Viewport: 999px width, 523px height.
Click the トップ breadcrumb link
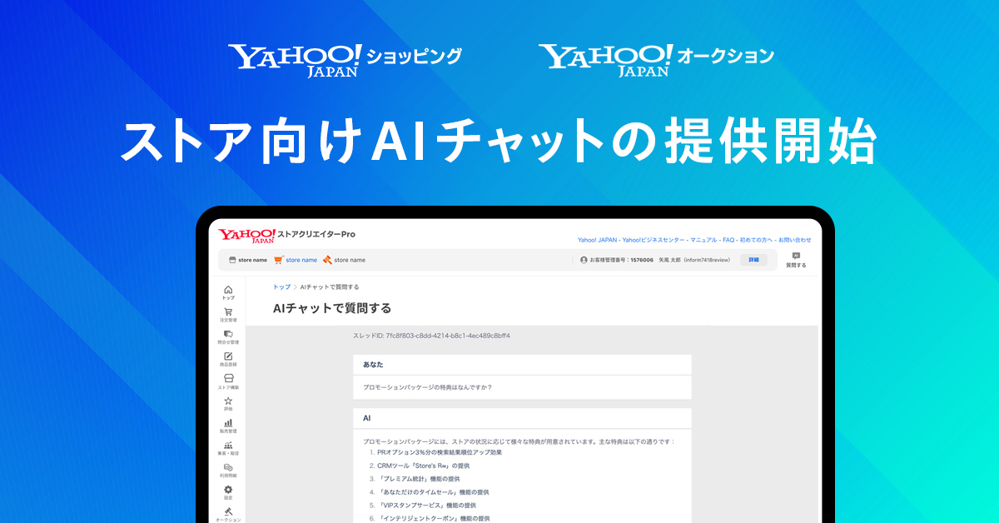point(281,286)
